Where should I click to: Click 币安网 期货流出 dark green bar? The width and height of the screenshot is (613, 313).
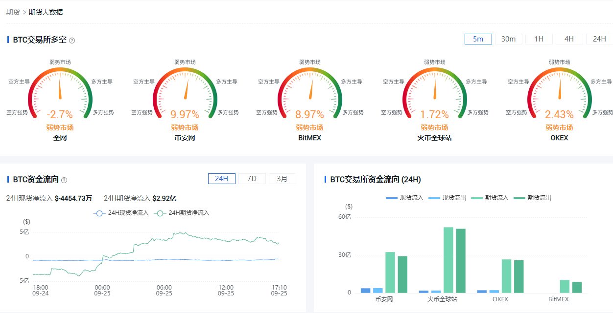[x=402, y=274]
